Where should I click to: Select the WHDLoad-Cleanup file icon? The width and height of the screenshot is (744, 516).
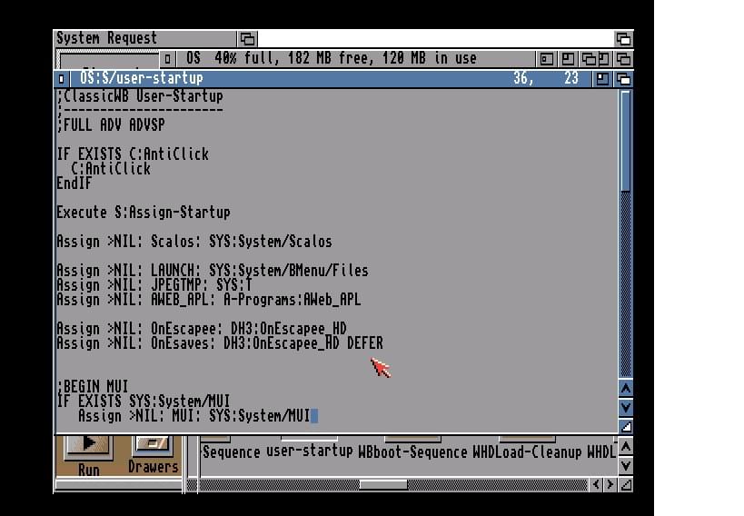[x=528, y=451]
